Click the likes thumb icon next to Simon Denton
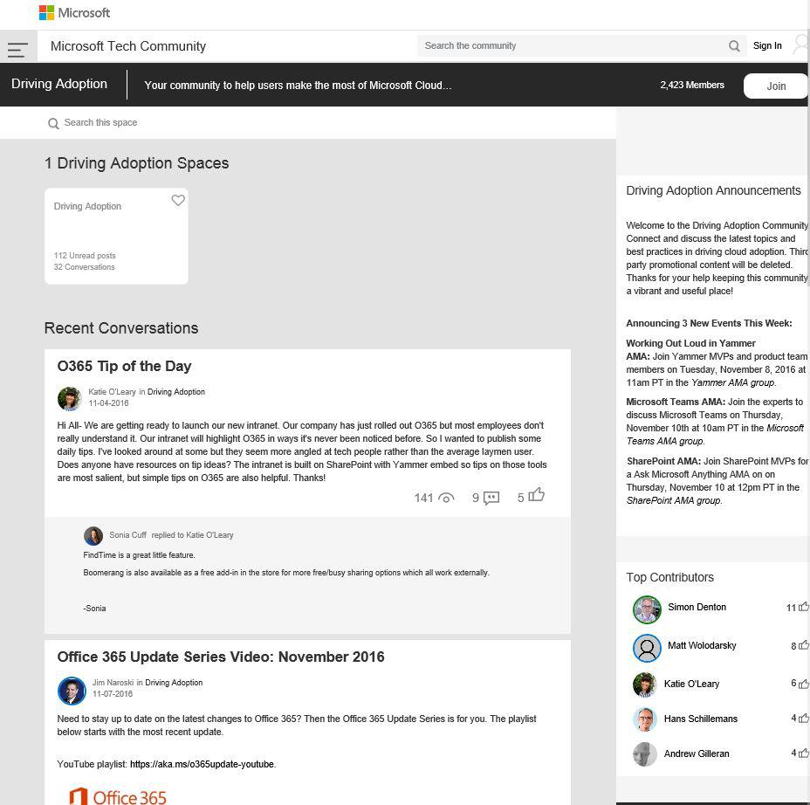Image resolution: width=810 pixels, height=805 pixels. point(803,607)
